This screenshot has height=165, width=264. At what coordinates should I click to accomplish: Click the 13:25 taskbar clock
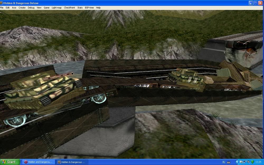pyautogui.click(x=258, y=162)
